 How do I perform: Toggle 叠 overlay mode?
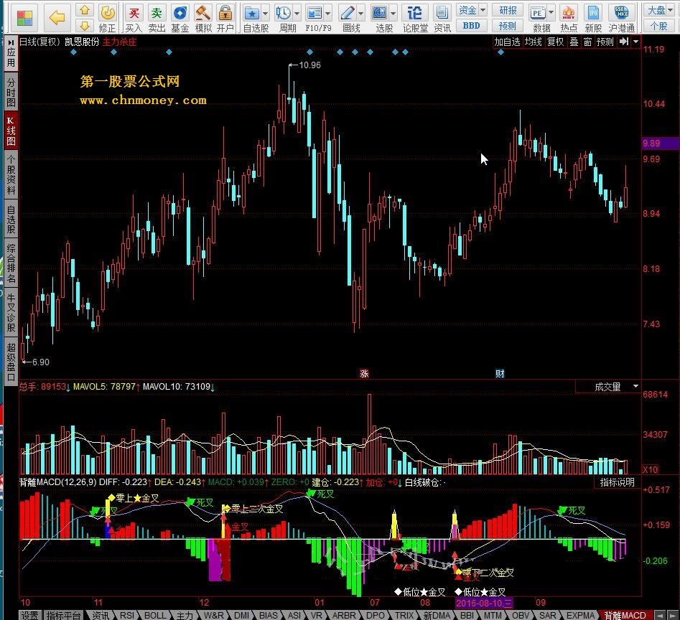[574, 42]
